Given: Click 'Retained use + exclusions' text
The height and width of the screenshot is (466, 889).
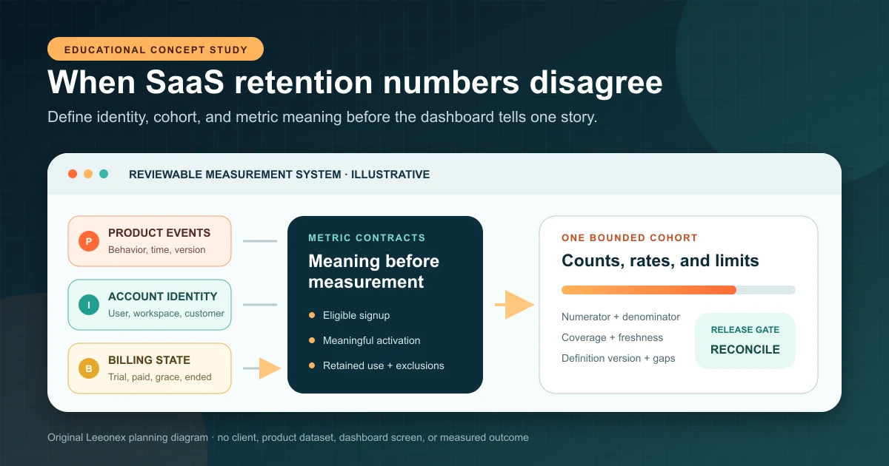Looking at the screenshot, I should point(384,365).
